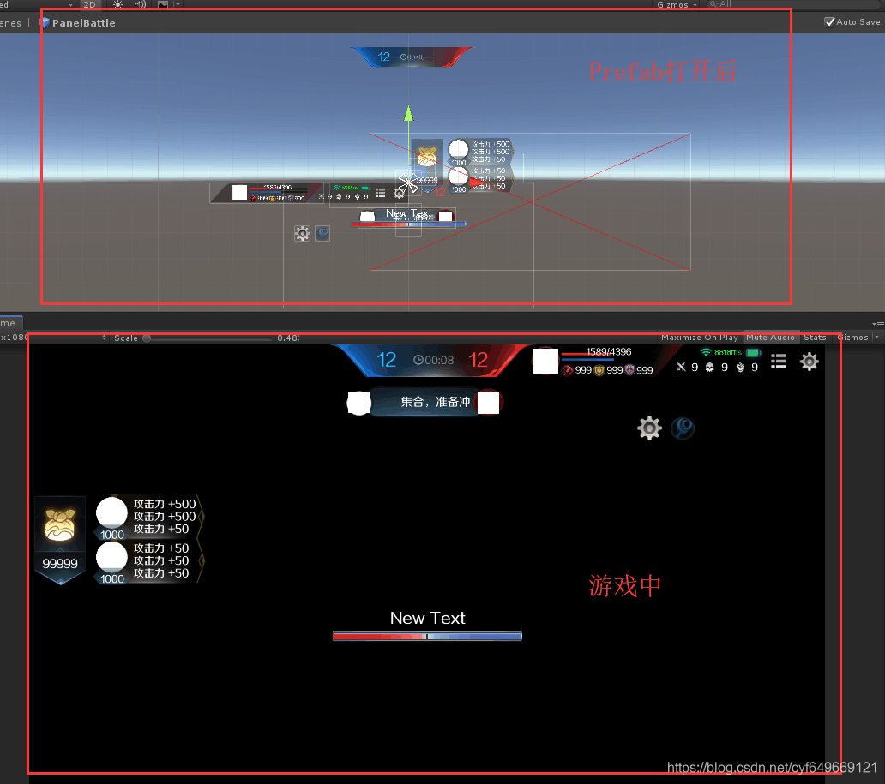Click the purple shield stat icon
885x784 pixels.
click(x=629, y=370)
